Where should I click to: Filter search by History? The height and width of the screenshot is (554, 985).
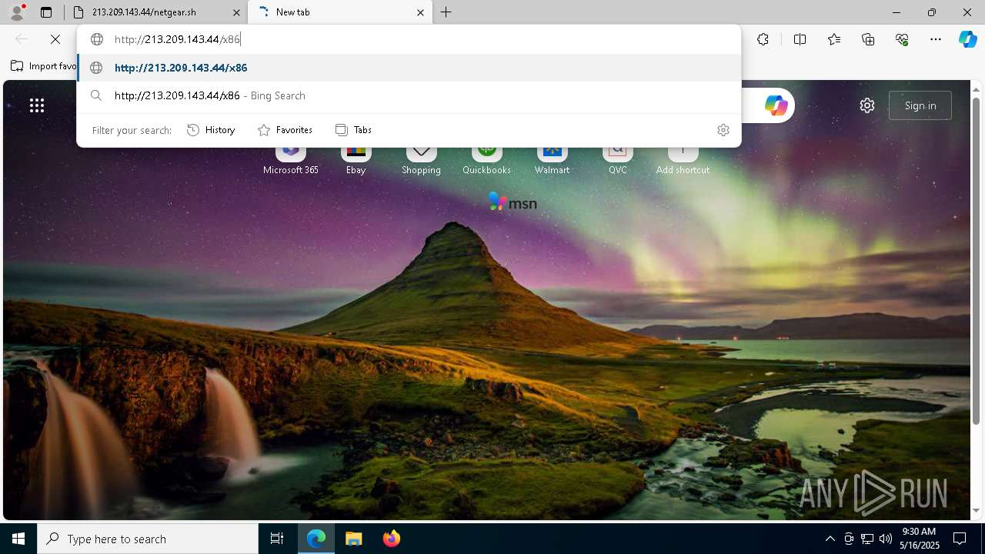[211, 130]
